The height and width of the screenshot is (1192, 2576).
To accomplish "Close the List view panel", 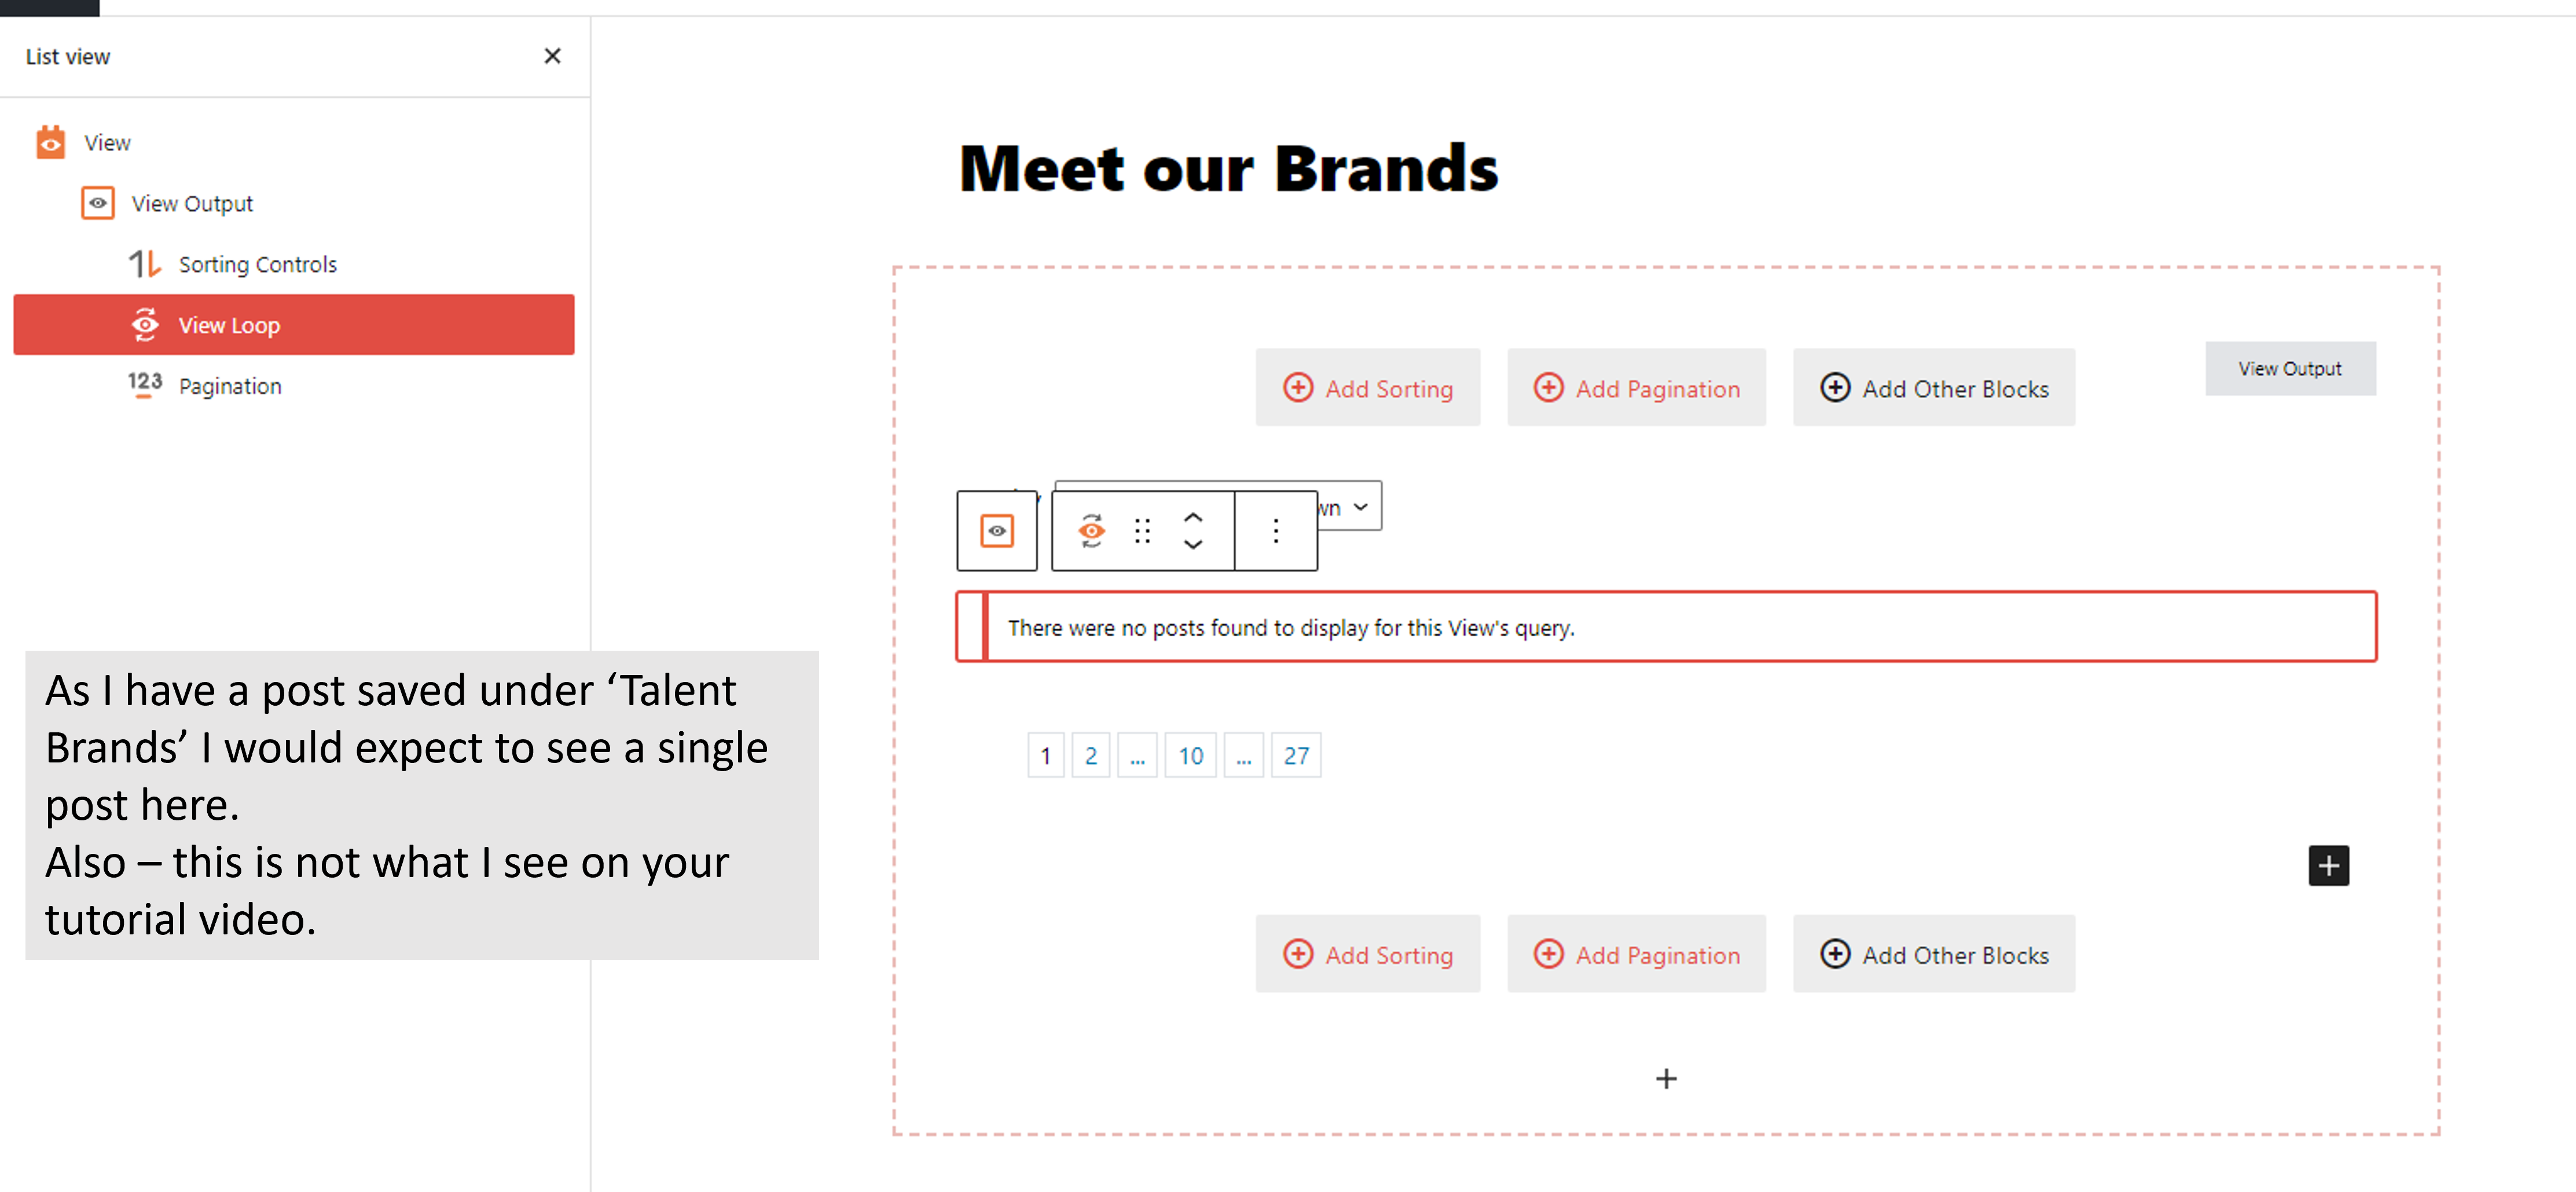I will (552, 56).
